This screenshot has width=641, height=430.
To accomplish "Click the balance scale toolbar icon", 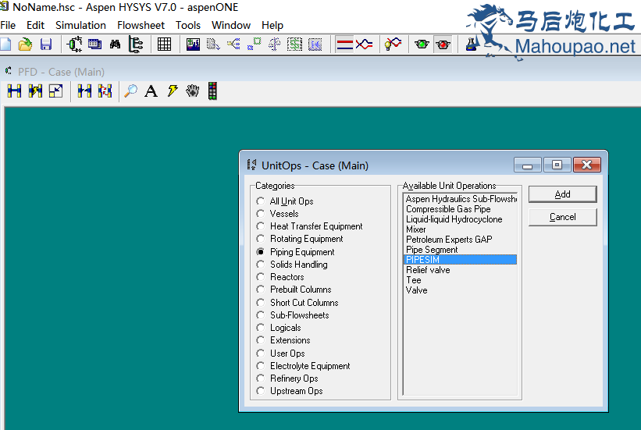I will (x=274, y=44).
